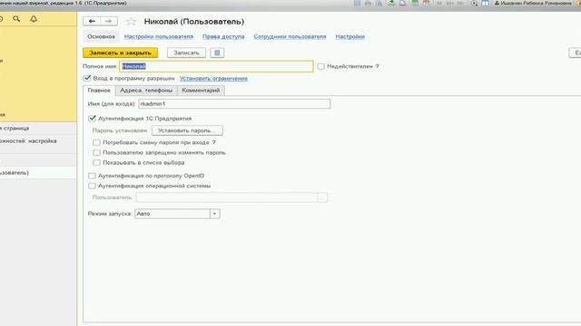Enable Показывать в списке выбора

97,162
